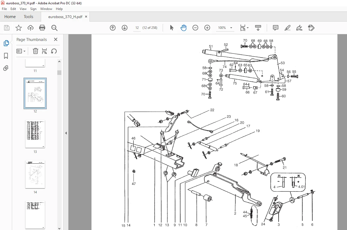347x230 pixels.
Task: Click the Save file icon
Action: point(7,28)
